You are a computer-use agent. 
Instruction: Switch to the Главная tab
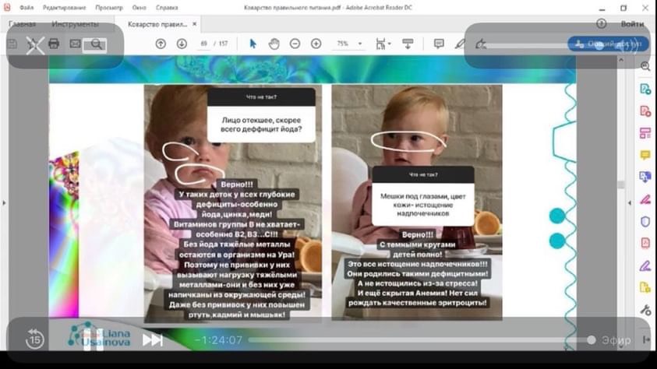(x=22, y=24)
